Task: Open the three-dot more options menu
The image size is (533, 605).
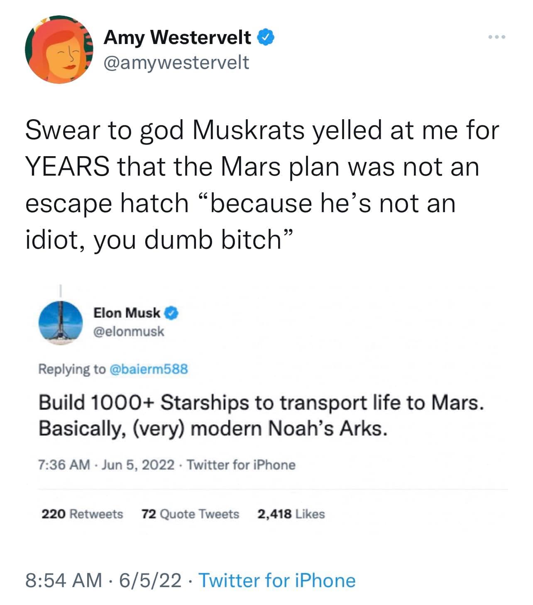Action: tap(497, 38)
